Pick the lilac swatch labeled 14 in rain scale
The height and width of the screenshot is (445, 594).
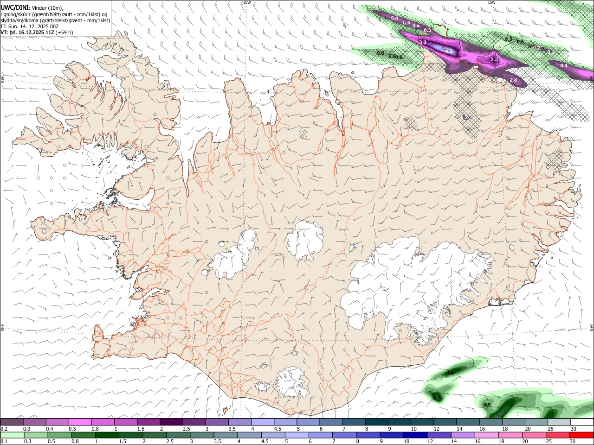click(x=463, y=435)
